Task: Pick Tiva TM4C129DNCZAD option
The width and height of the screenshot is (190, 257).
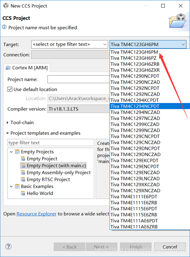Action: tap(150, 155)
